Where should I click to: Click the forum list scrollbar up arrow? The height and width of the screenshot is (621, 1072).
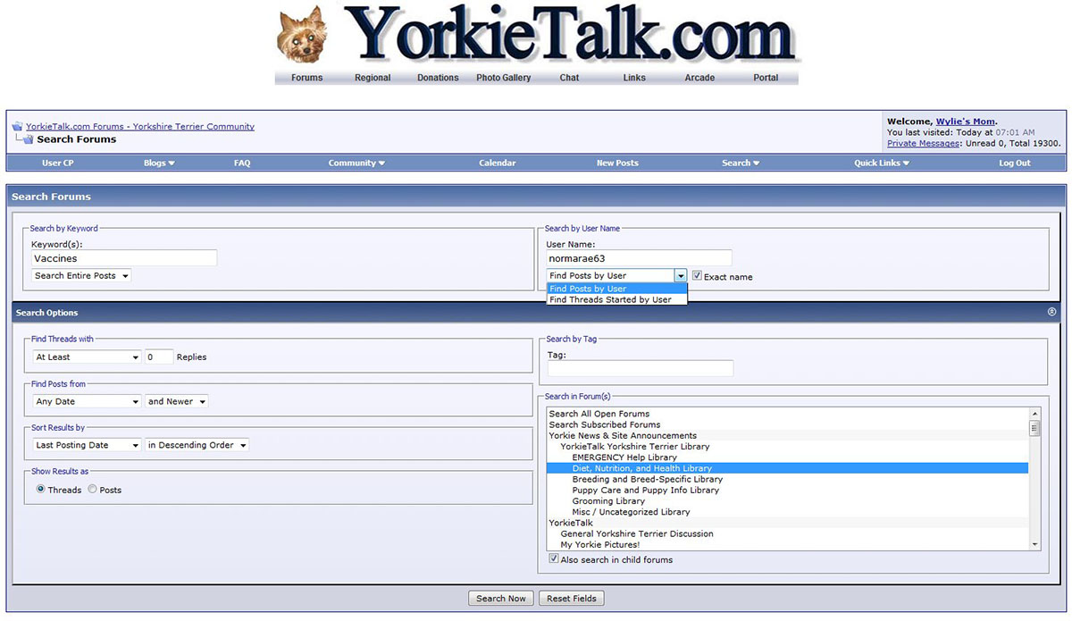point(1035,414)
